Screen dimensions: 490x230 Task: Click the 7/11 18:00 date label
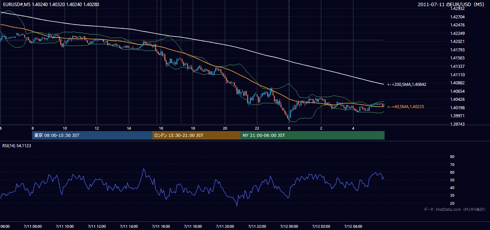(x=193, y=227)
